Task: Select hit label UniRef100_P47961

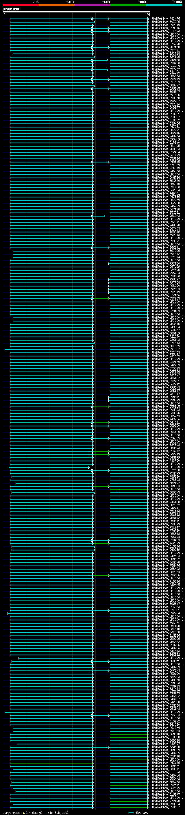Action: tap(166, 127)
